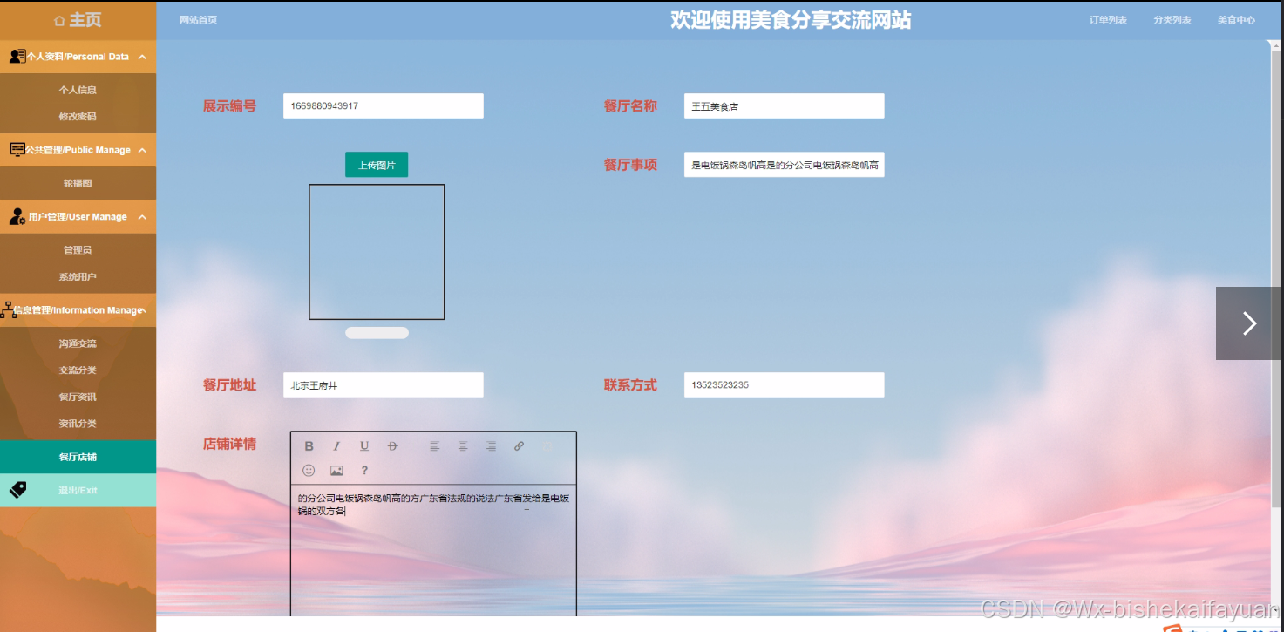Open 美食中心 in top navigation
Screen dimensions: 1284x632
[1236, 20]
